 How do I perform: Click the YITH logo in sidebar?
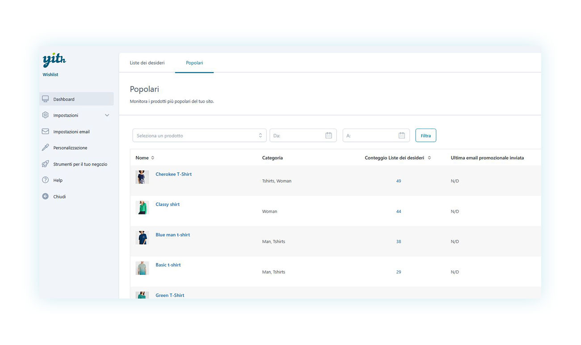click(54, 60)
